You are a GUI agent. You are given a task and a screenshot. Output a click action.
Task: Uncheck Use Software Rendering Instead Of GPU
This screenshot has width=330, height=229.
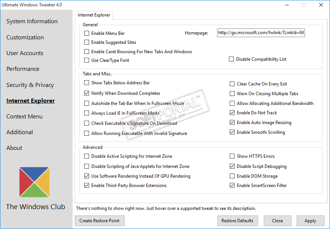(x=86, y=176)
